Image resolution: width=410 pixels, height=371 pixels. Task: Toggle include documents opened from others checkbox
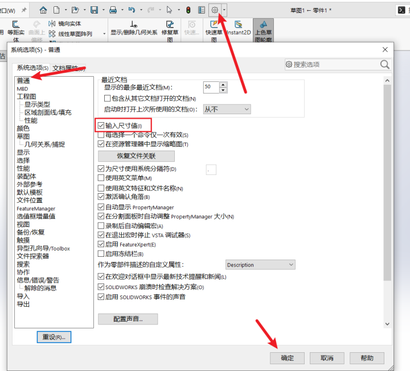(107, 98)
